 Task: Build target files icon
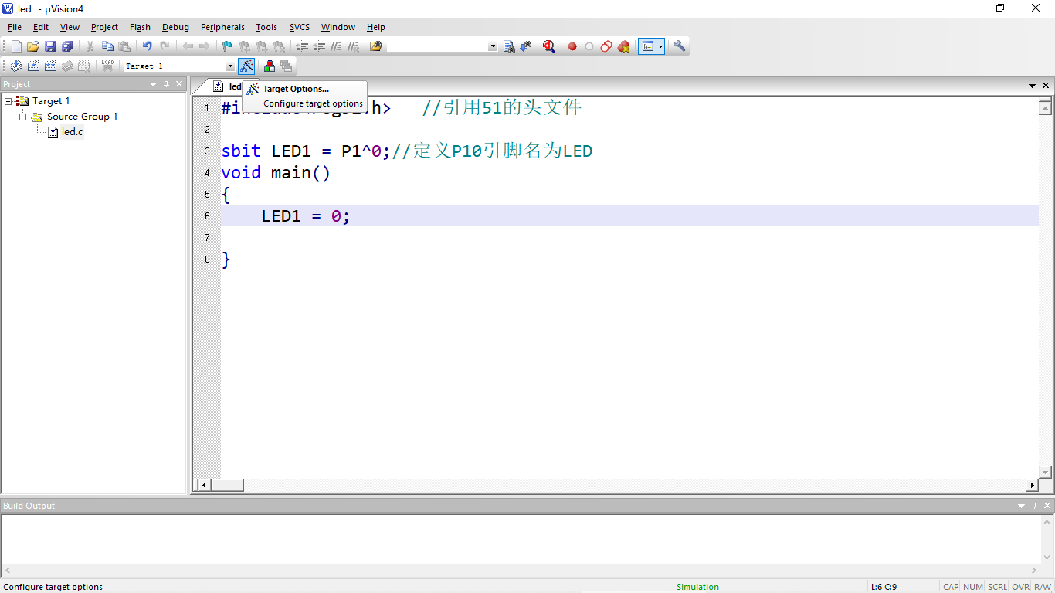(x=33, y=66)
